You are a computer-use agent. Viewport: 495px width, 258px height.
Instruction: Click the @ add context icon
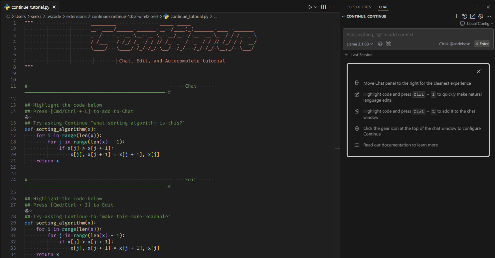380,44
